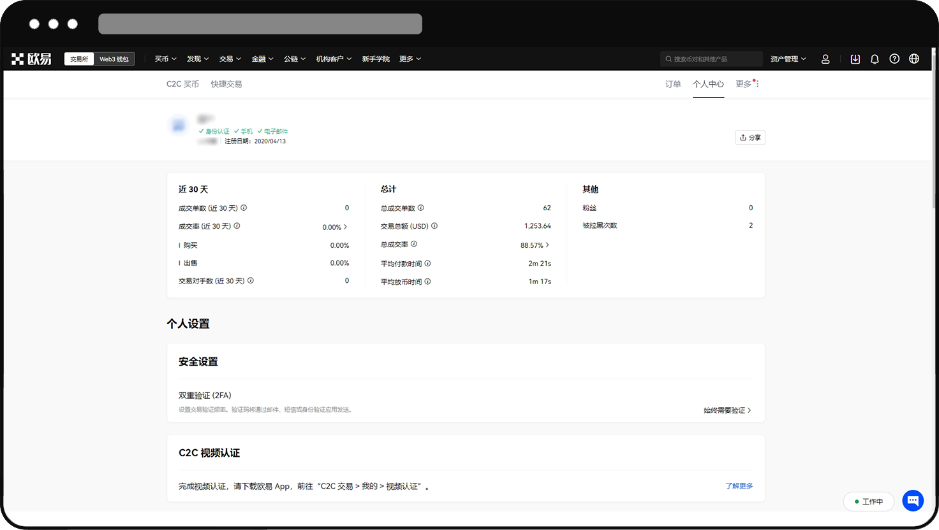Switch to the 订单 tab
Viewport: 939px width, 530px height.
[x=672, y=83]
